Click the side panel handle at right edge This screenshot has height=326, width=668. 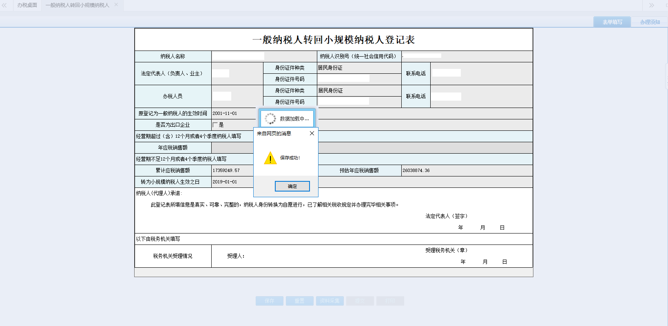tap(666, 76)
